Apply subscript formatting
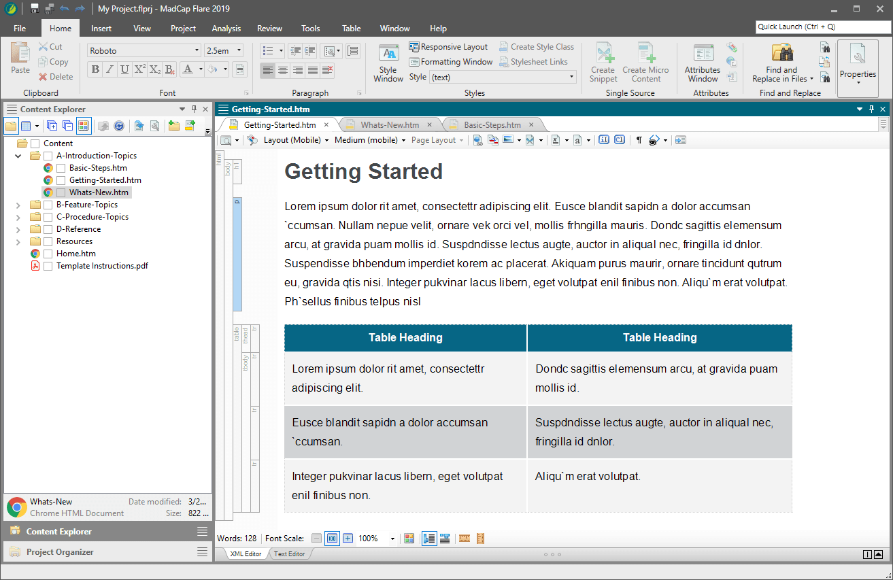 (x=155, y=69)
